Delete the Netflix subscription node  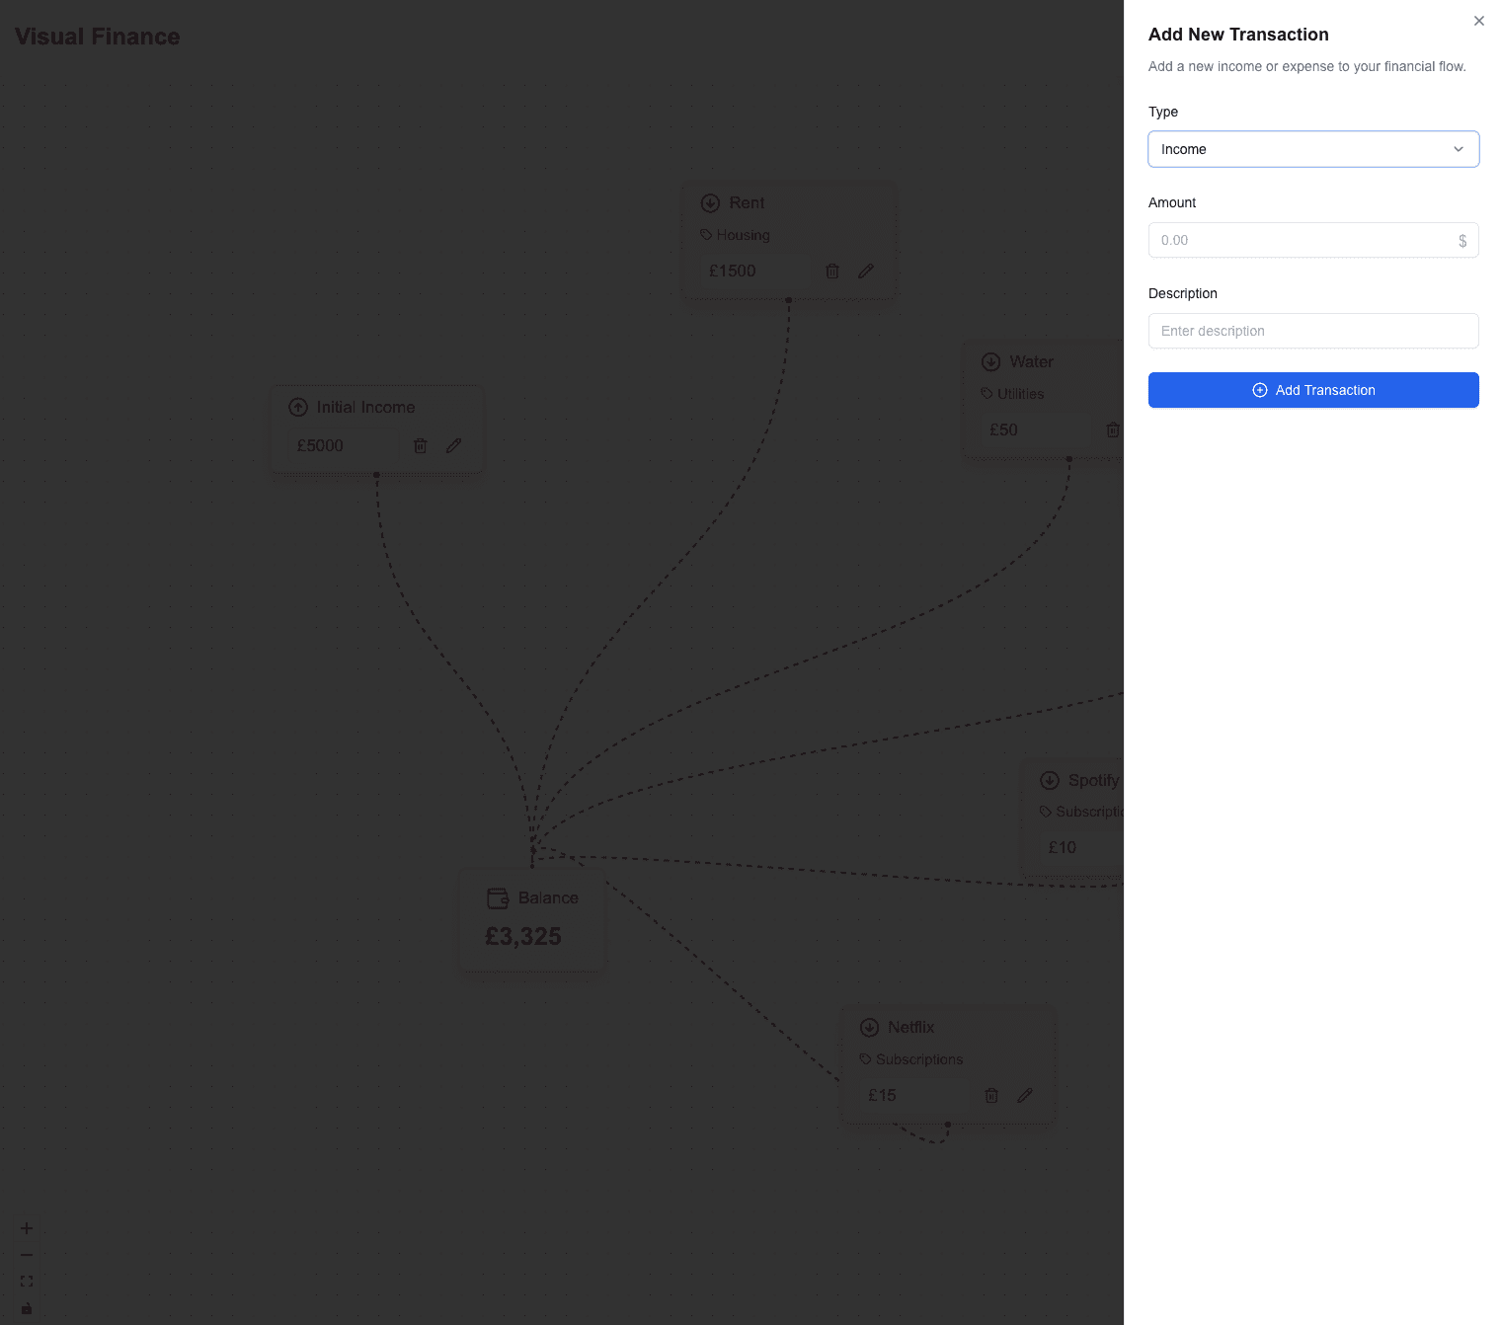[x=991, y=1095]
